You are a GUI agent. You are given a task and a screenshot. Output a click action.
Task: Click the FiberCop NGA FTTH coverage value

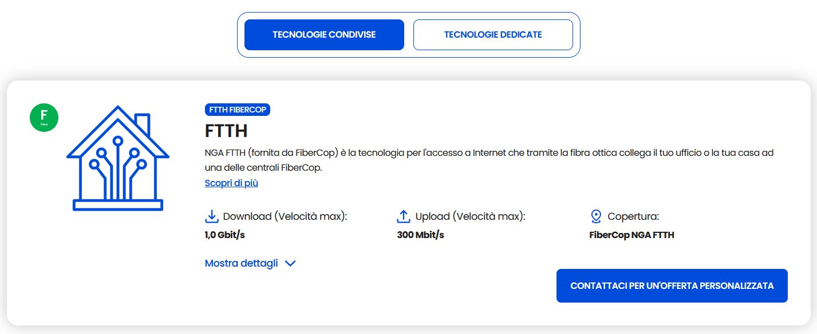coord(632,235)
